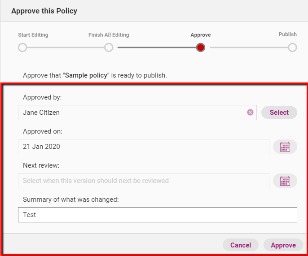Open calendar picker for Next review date
The width and height of the screenshot is (308, 256).
(x=285, y=181)
